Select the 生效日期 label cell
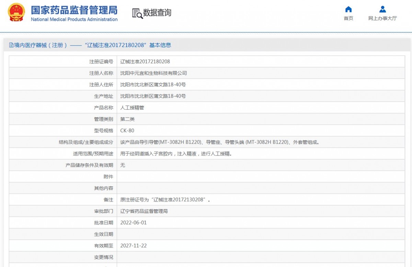This screenshot has width=412, height=267. coord(63,234)
